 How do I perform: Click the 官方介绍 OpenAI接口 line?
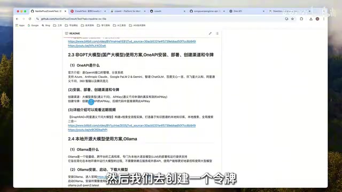[x=96, y=73]
